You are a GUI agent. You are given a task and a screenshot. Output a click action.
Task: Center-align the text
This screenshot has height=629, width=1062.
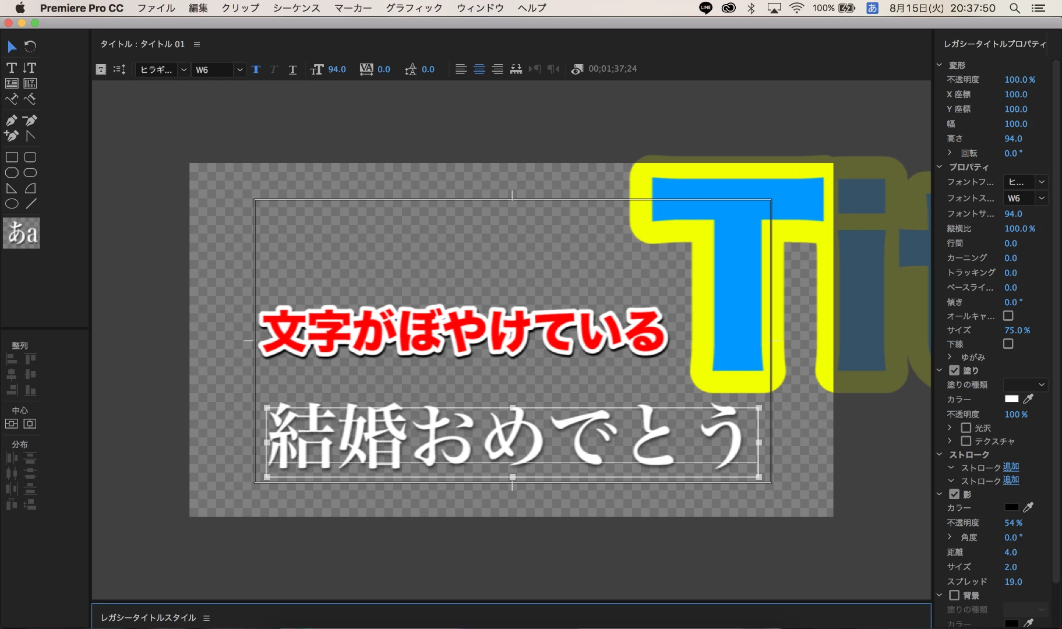[x=479, y=69]
